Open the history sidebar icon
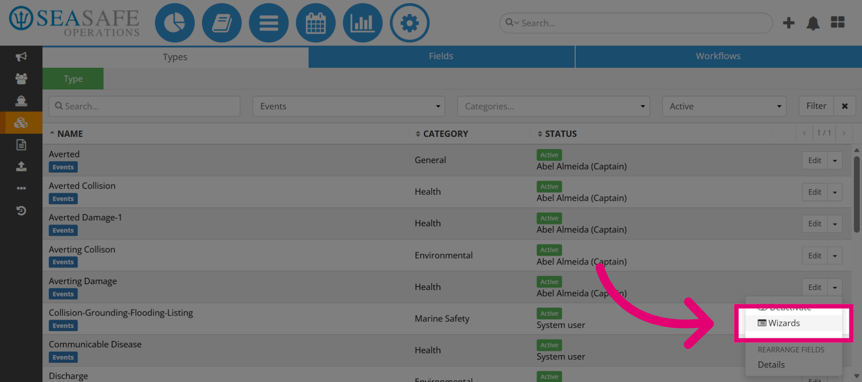Image resolution: width=862 pixels, height=382 pixels. 21,211
